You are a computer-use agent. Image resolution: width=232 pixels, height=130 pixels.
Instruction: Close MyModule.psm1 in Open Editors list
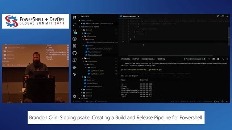coord(82,23)
